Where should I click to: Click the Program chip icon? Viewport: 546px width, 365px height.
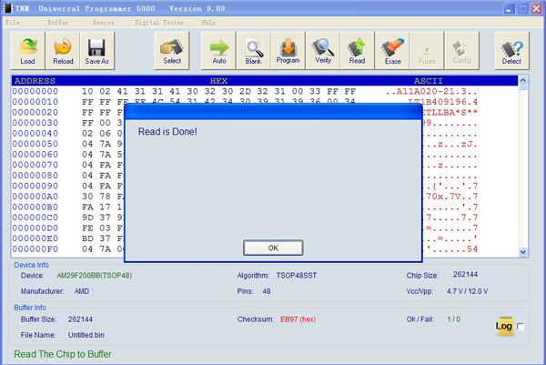pyautogui.click(x=288, y=50)
